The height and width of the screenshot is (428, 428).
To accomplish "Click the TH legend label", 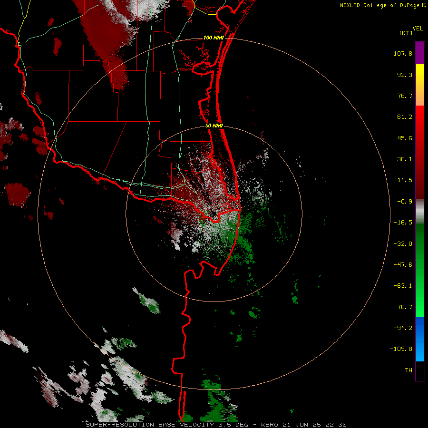I will [409, 370].
